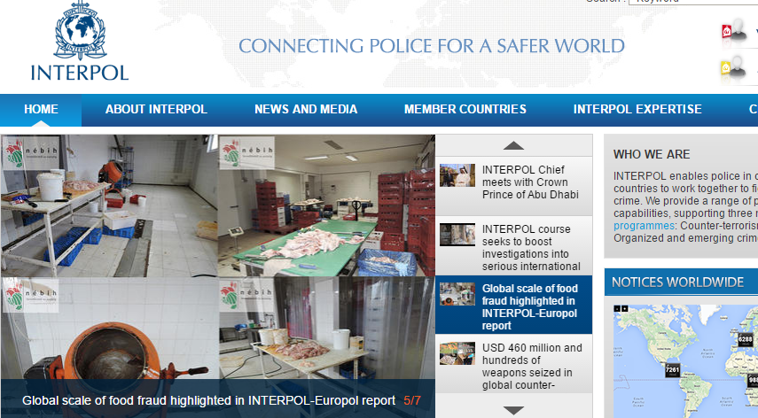This screenshot has width=758, height=418.
Task: Click the INTERPOL logo
Action: click(80, 41)
